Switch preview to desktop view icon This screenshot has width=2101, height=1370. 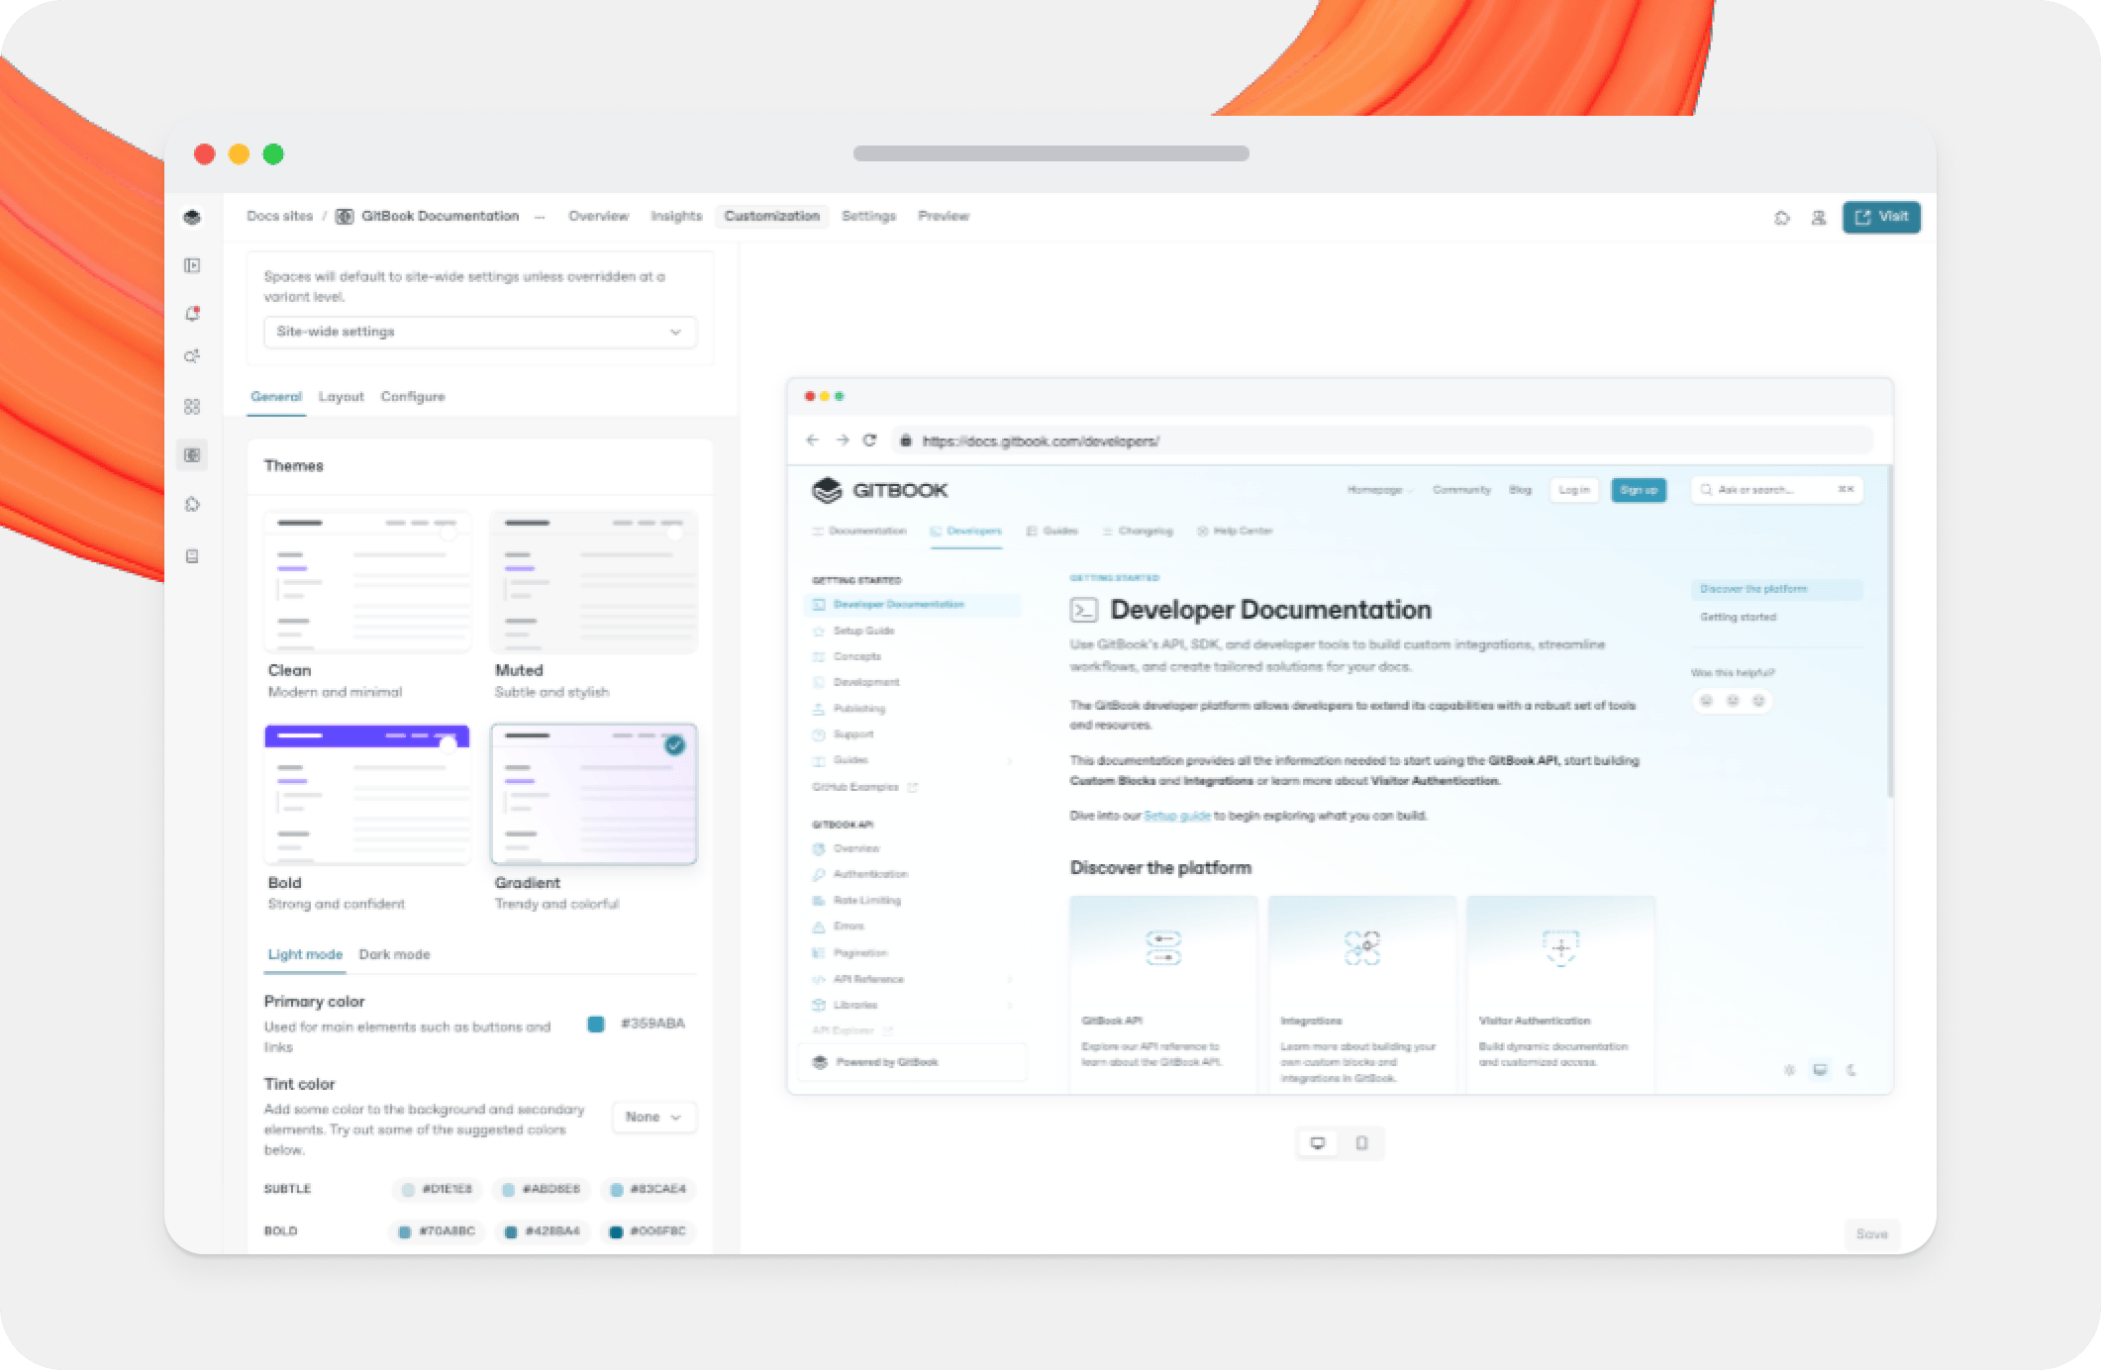click(1318, 1143)
